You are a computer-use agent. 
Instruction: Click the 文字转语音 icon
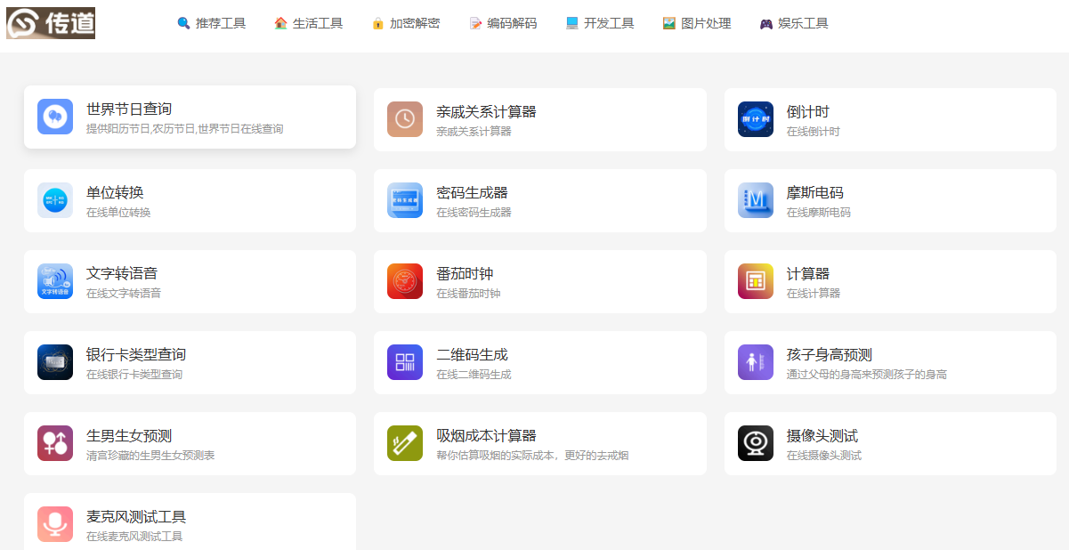pyautogui.click(x=55, y=281)
